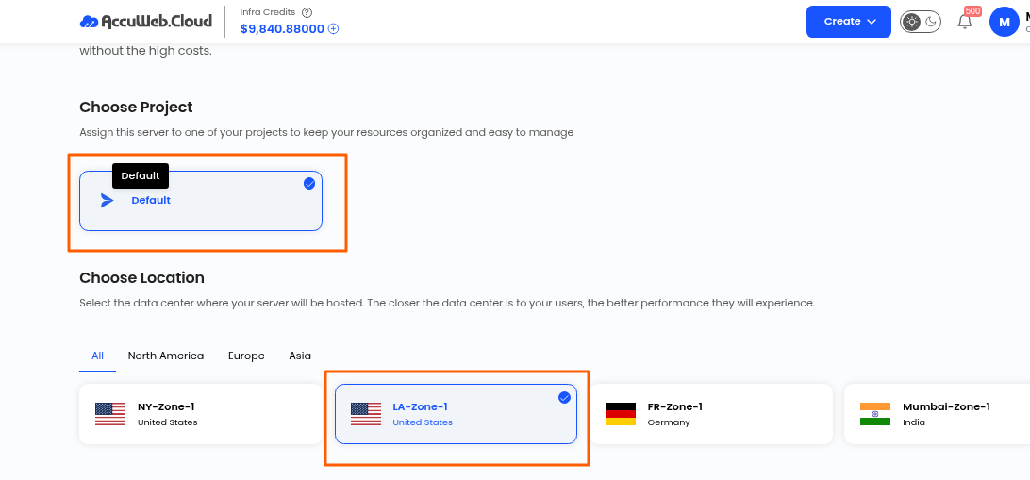
Task: Select the All locations tab
Action: tap(98, 356)
